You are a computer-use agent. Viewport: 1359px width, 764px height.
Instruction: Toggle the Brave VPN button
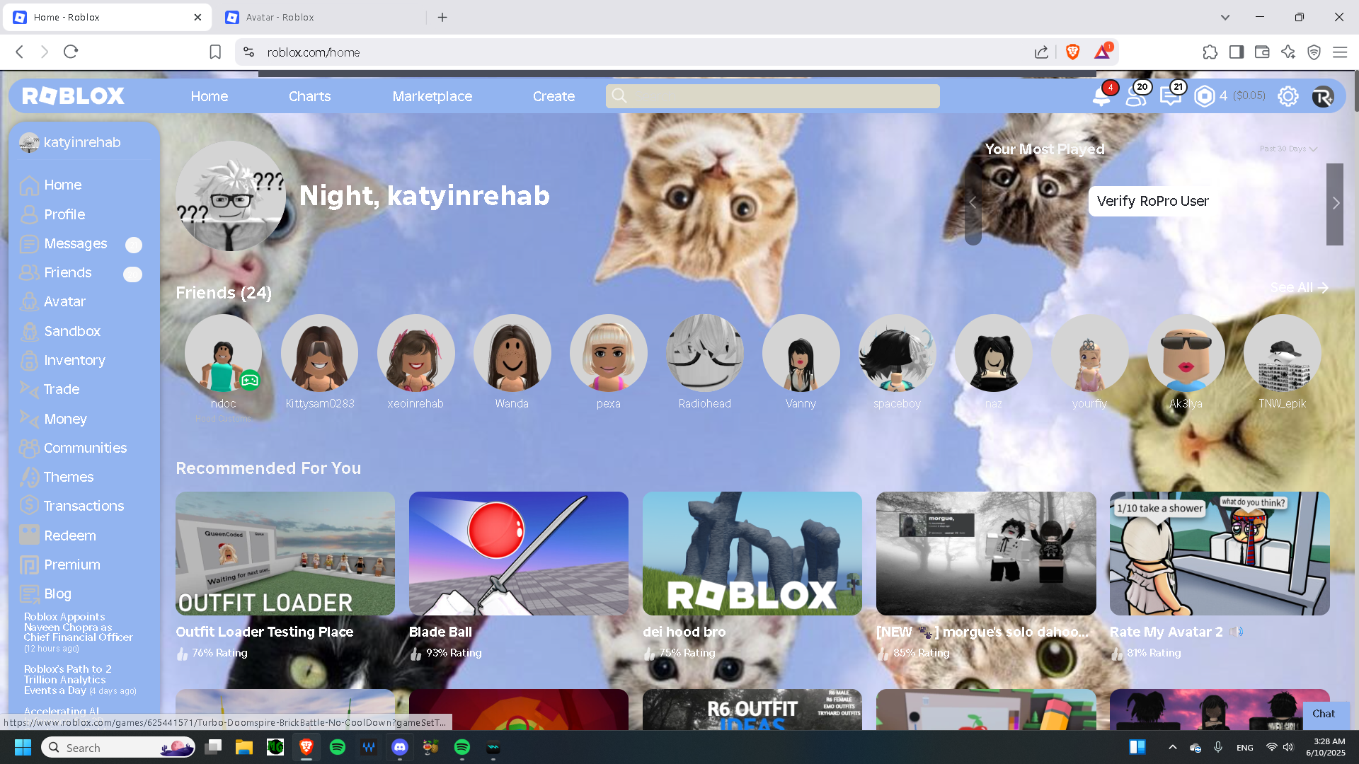pos(1314,52)
